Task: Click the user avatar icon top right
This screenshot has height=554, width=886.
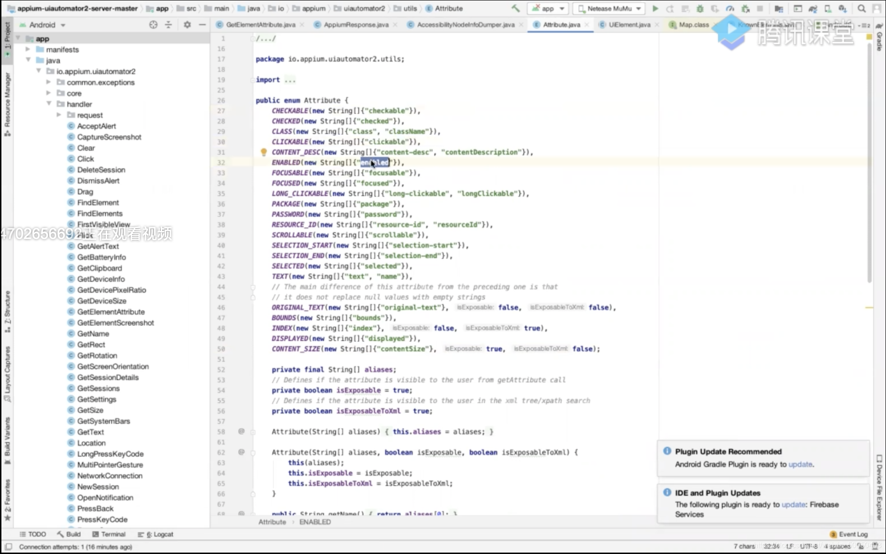Action: 877,8
